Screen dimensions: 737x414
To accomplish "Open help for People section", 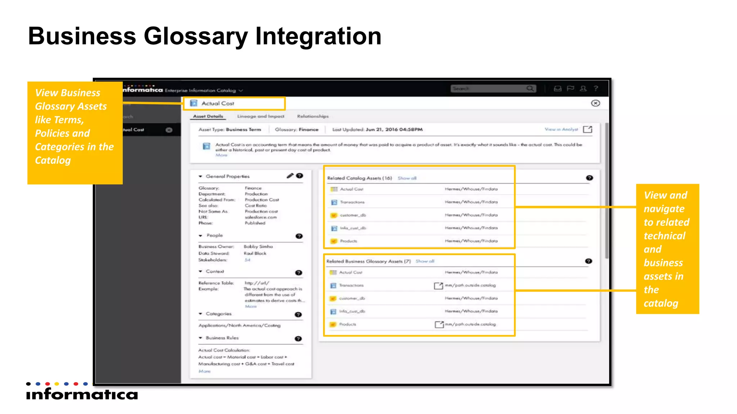I will [299, 236].
